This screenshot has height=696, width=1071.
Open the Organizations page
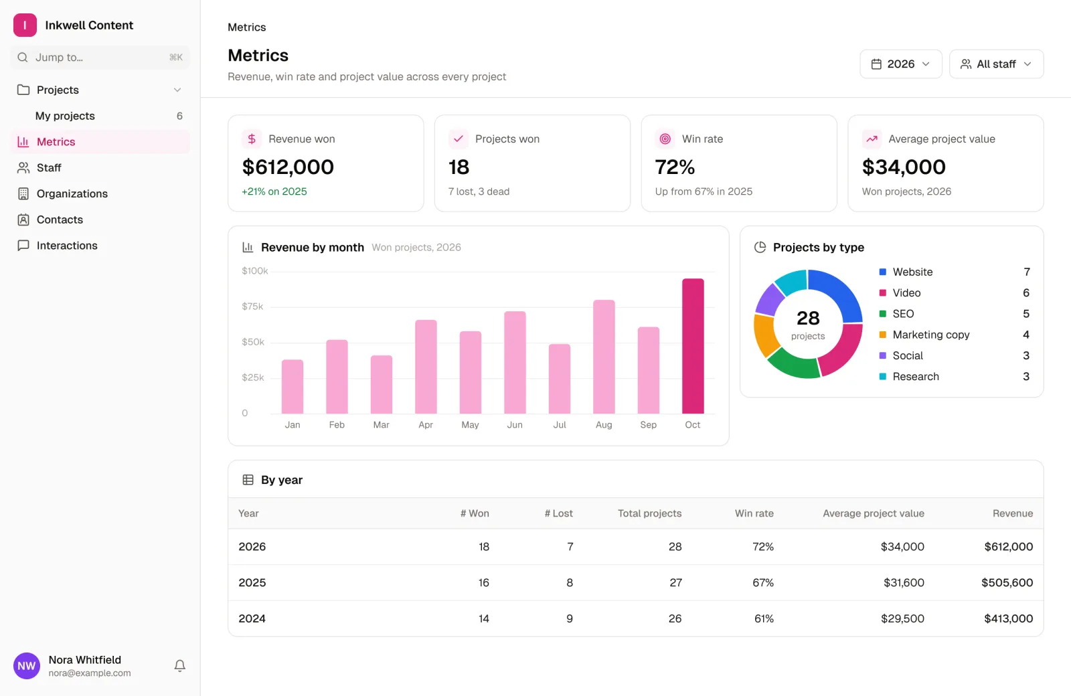click(x=100, y=193)
